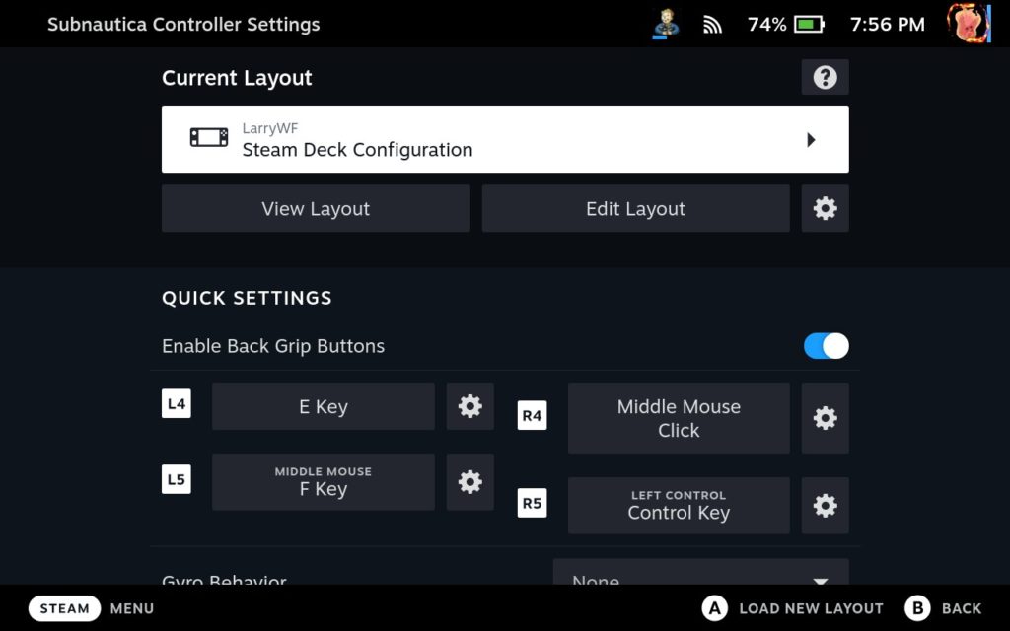
Task: Click the Current Layout heading
Action: click(237, 78)
